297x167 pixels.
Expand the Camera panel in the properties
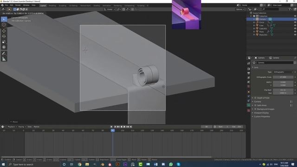click(x=252, y=102)
